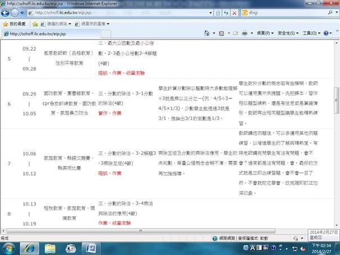The image size is (340, 255).
Task: Open the 工具(O) tools dropdown
Action: (312, 34)
